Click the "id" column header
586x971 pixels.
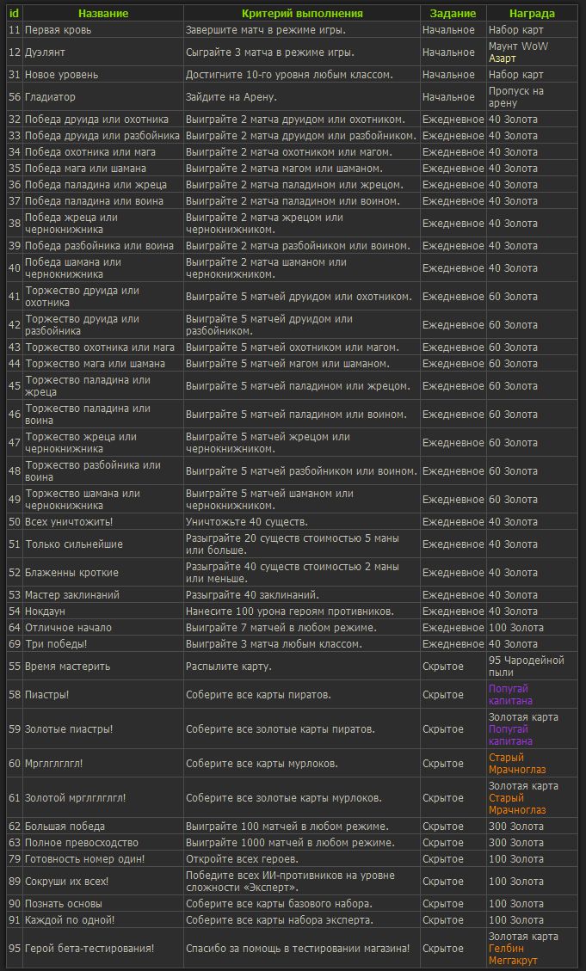click(15, 14)
